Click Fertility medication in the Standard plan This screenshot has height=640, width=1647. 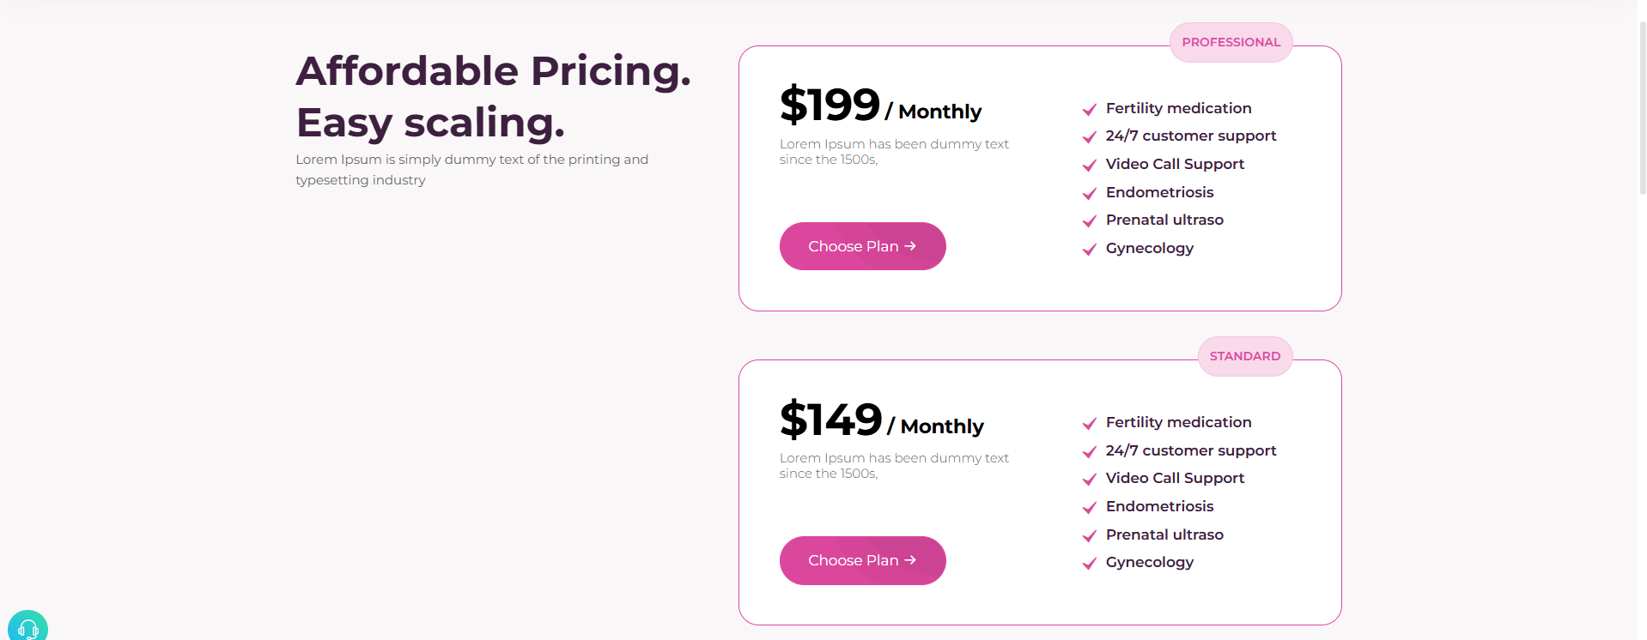[1178, 422]
